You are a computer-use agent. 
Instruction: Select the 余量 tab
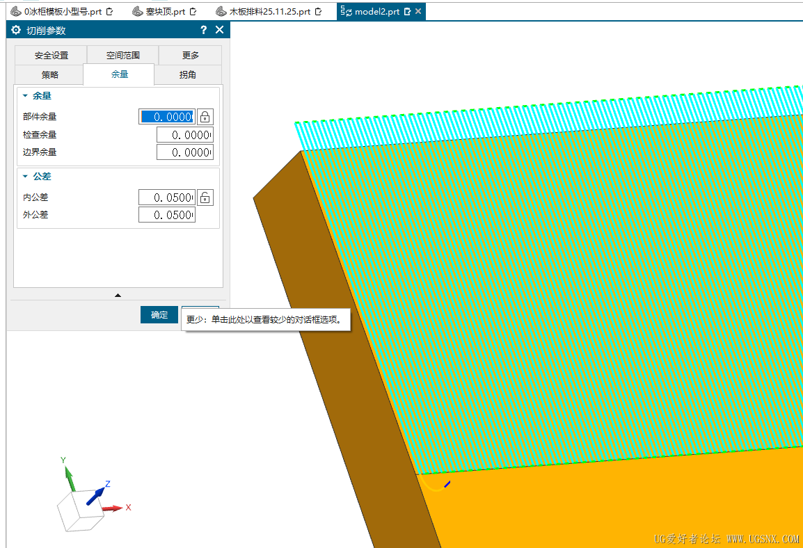pyautogui.click(x=119, y=74)
